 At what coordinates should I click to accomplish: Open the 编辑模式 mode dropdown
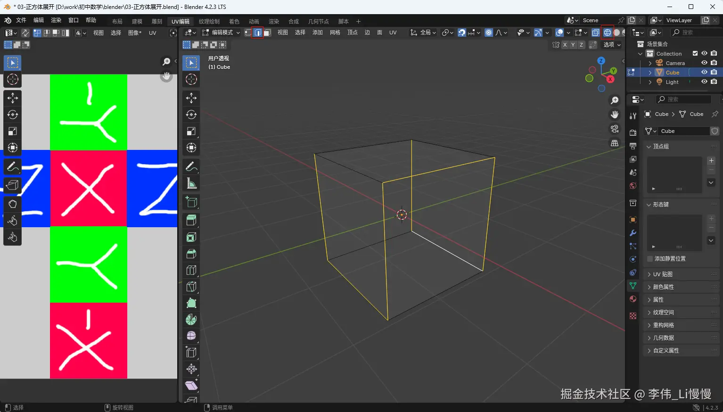pyautogui.click(x=222, y=33)
